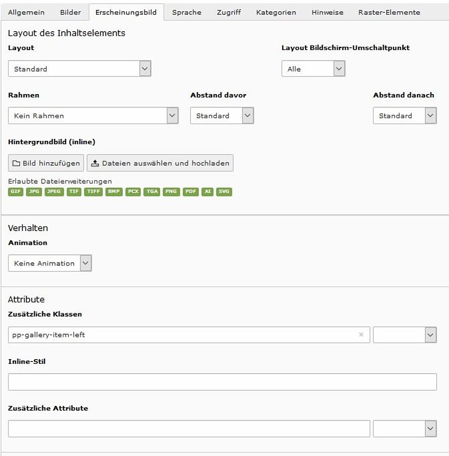Open the Layout dropdown set to Standard
This screenshot has width=449, height=456.
[x=79, y=69]
